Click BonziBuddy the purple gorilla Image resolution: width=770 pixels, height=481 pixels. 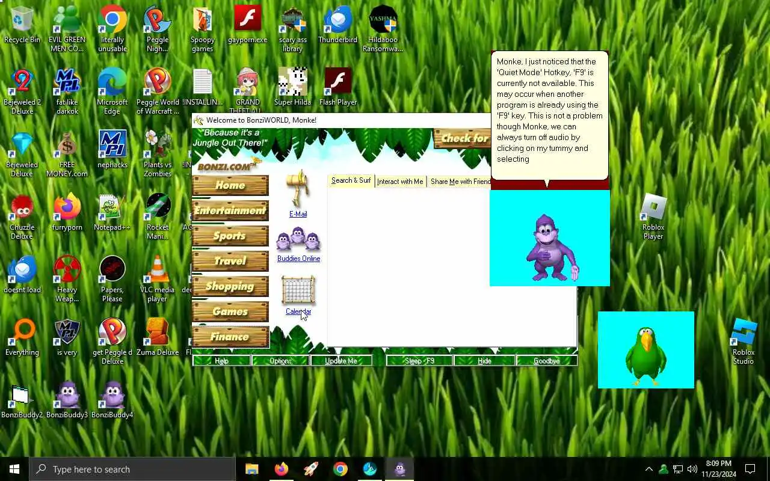pyautogui.click(x=551, y=248)
